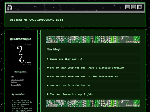Open the MY GALLERY! link

tap(16, 85)
